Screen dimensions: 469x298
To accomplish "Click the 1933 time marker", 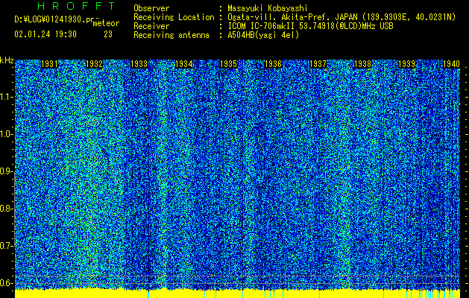I will (139, 64).
